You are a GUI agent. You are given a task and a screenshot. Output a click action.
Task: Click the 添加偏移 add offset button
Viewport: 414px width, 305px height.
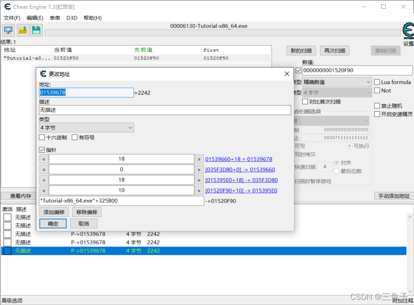click(54, 212)
